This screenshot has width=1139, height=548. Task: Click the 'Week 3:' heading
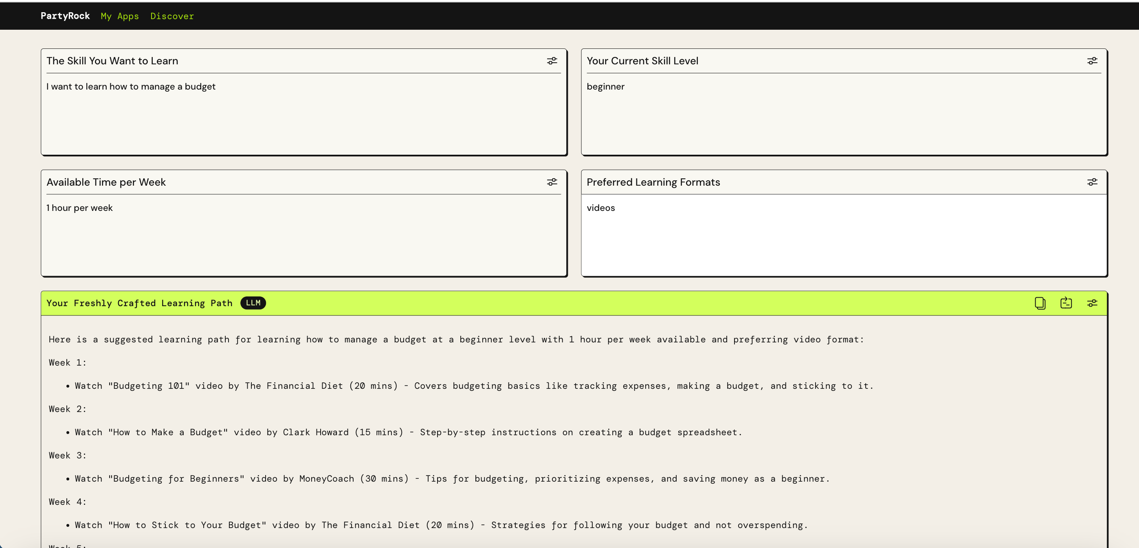click(68, 455)
